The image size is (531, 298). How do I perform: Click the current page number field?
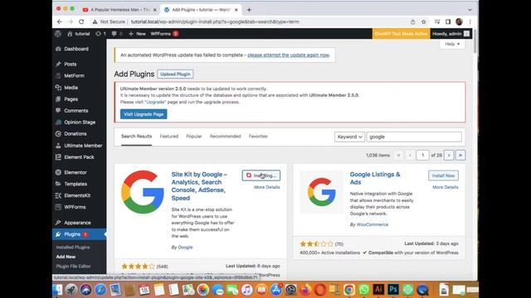point(422,155)
